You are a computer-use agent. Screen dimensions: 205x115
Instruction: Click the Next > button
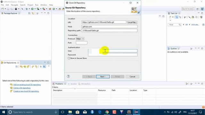click(103, 77)
